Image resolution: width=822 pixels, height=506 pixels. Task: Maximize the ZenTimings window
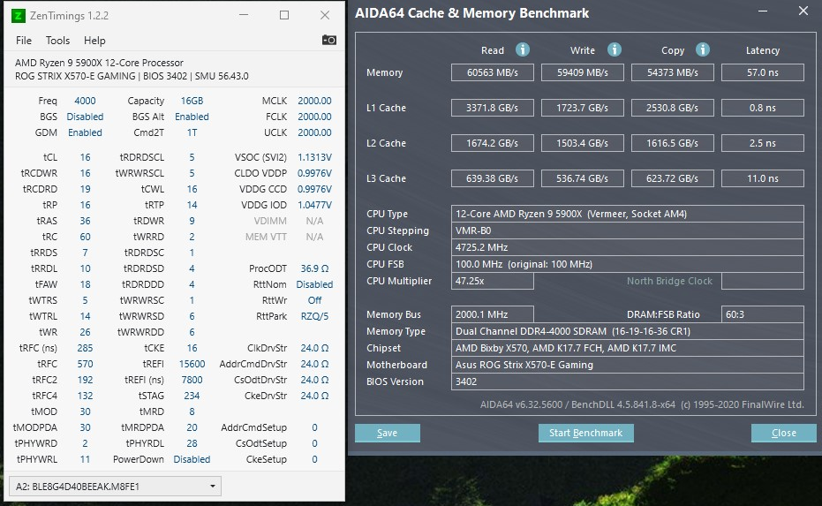(x=284, y=15)
